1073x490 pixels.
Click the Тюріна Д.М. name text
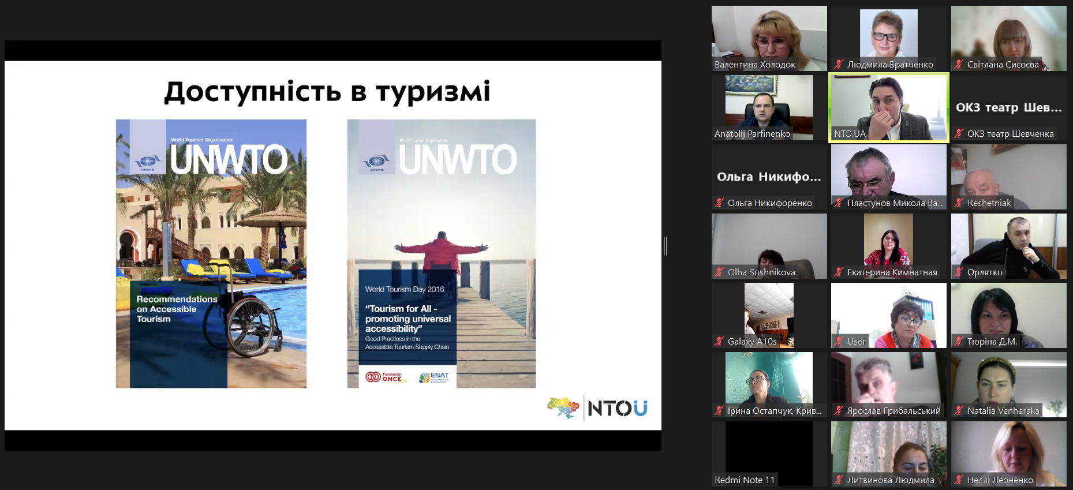pos(992,342)
